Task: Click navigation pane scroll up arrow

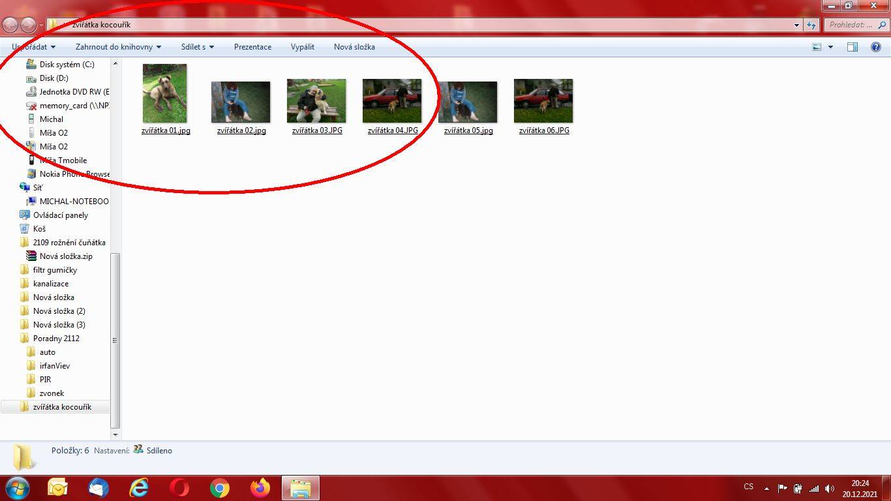Action: [115, 63]
